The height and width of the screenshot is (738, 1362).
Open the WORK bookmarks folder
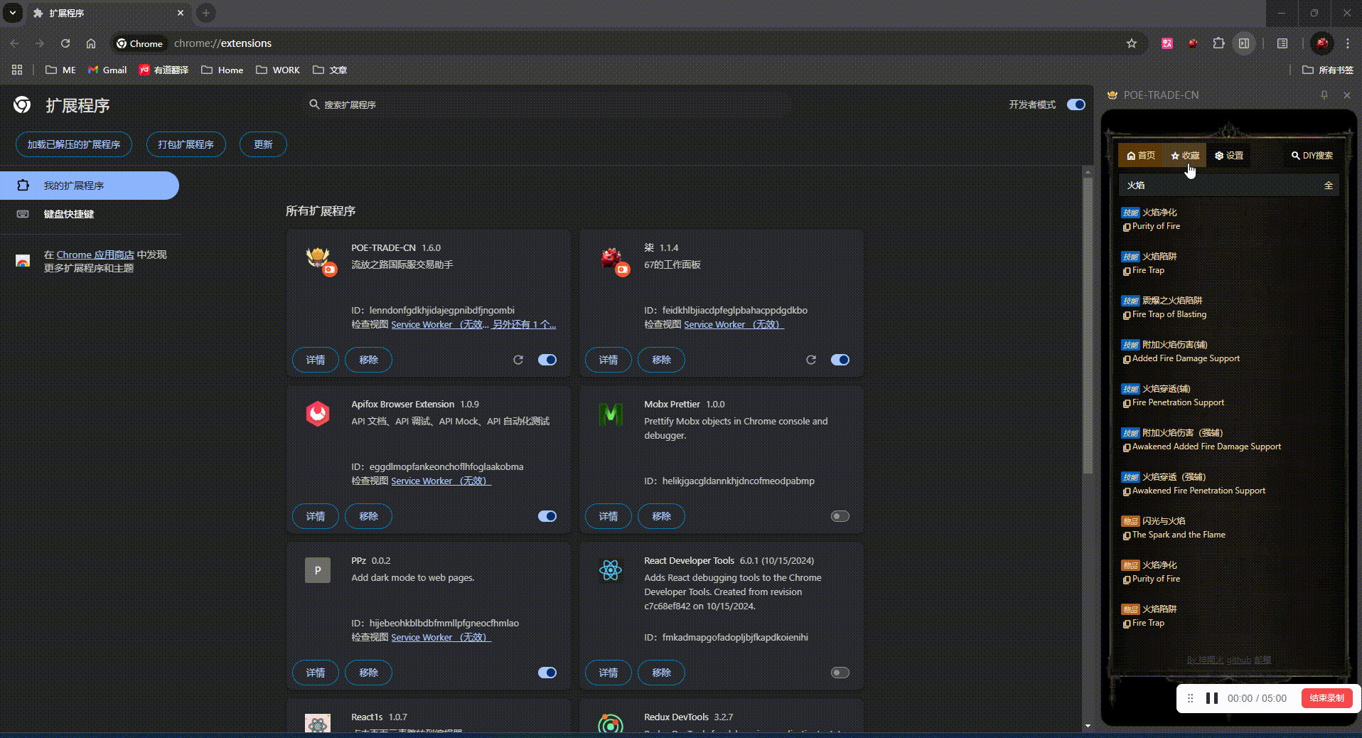[x=278, y=70]
